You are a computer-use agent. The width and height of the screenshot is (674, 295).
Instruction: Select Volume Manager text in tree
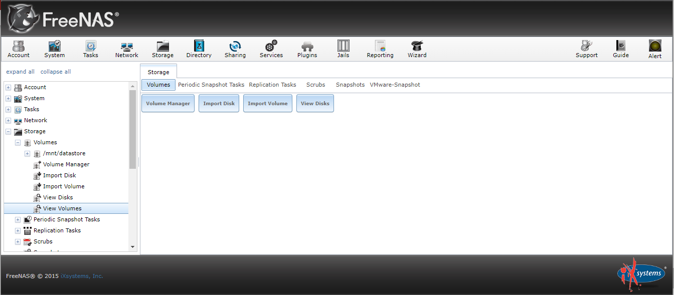click(66, 164)
